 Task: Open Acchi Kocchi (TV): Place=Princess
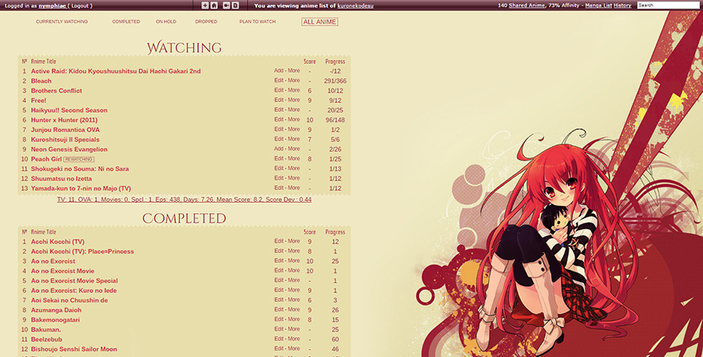[82, 252]
